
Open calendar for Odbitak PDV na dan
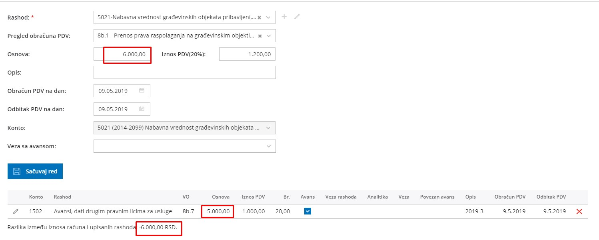pos(142,109)
